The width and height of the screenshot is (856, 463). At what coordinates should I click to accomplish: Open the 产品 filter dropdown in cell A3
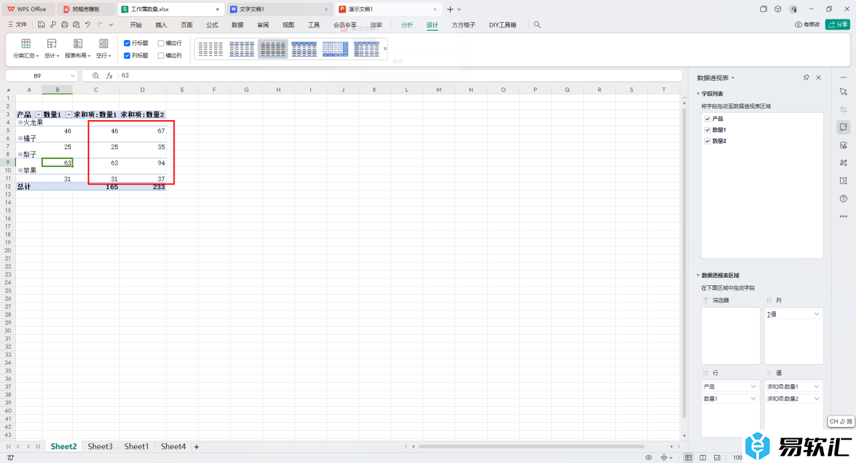38,115
